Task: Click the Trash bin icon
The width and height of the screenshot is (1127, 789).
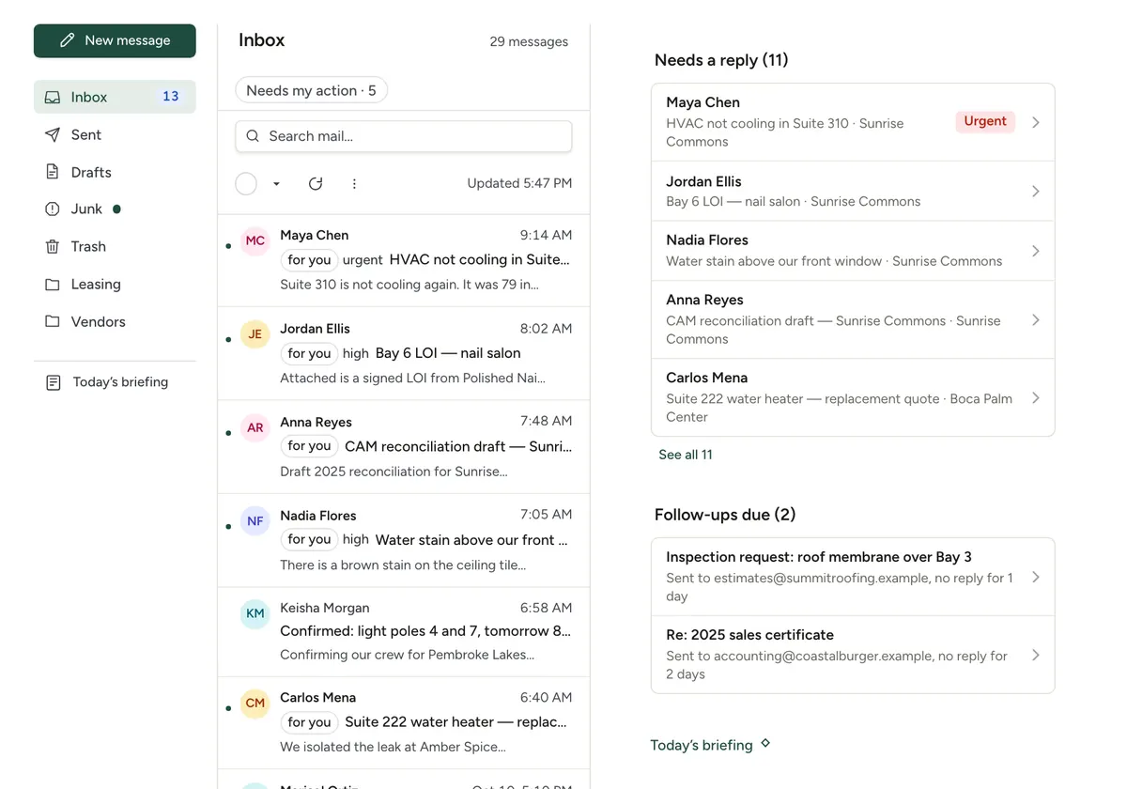Action: (x=53, y=246)
